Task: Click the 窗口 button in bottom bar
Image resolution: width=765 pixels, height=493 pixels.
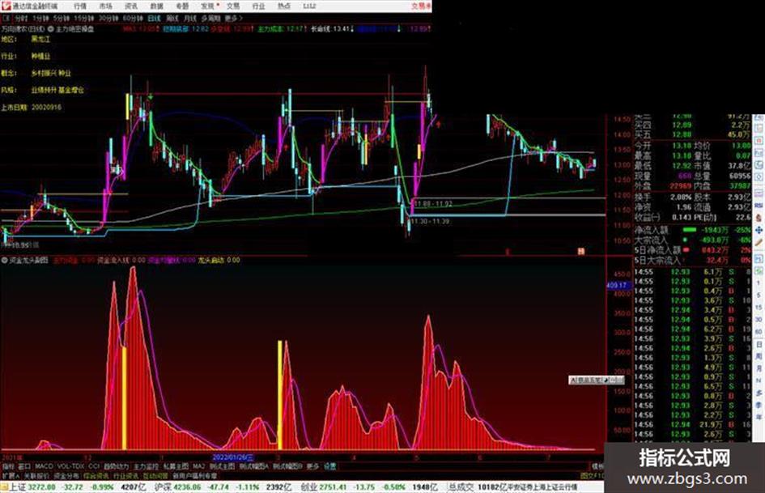Action: point(24,466)
